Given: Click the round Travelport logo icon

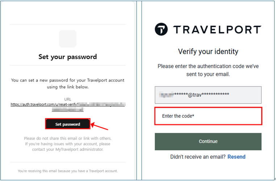Looking at the screenshot, I should [161, 29].
